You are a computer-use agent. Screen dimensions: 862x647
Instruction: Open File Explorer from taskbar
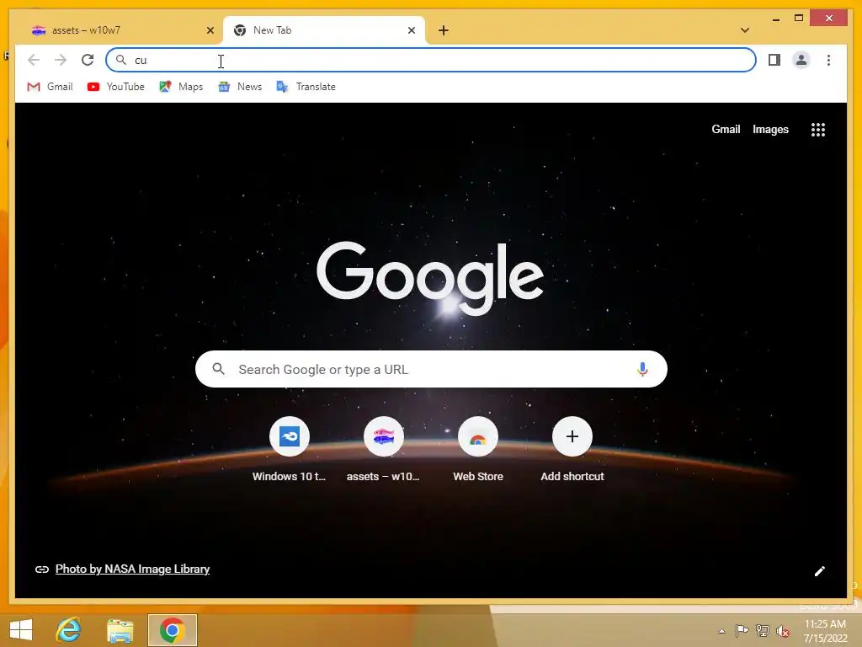[120, 630]
